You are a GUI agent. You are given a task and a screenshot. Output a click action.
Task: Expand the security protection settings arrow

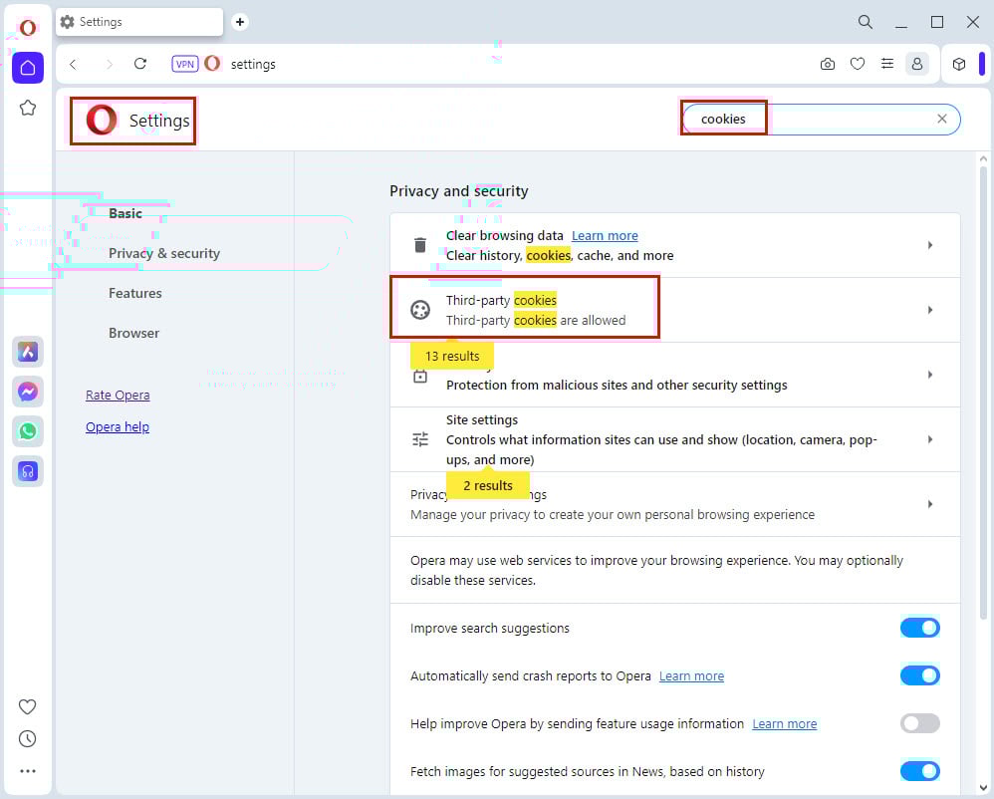pyautogui.click(x=930, y=375)
